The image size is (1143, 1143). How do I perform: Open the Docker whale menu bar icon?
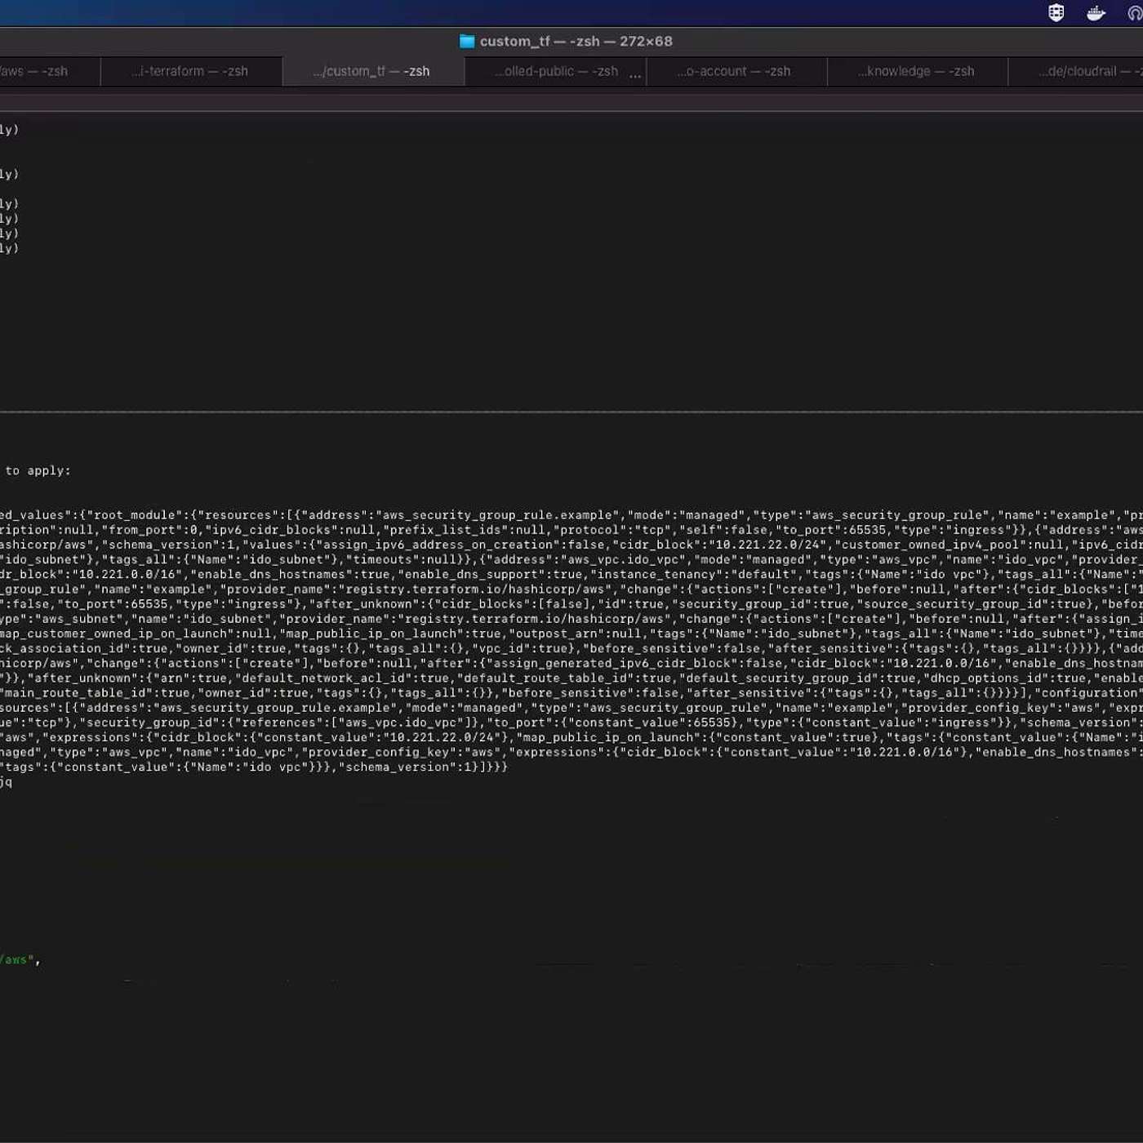[1096, 13]
